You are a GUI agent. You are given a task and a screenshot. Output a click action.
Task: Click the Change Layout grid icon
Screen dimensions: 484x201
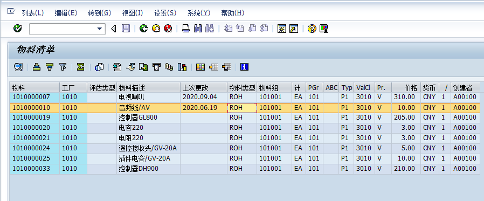(200, 67)
